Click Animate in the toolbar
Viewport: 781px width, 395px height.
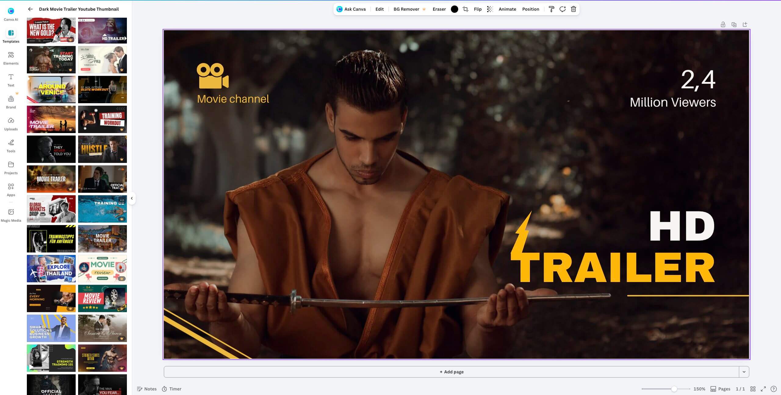click(507, 9)
